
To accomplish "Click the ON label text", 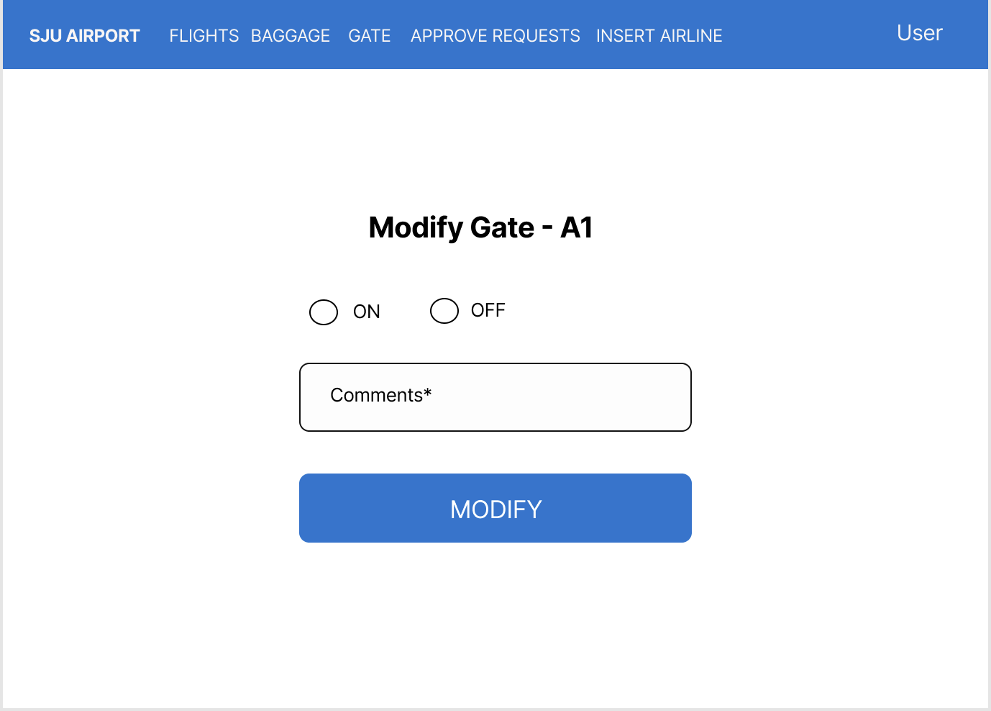I will (x=367, y=311).
